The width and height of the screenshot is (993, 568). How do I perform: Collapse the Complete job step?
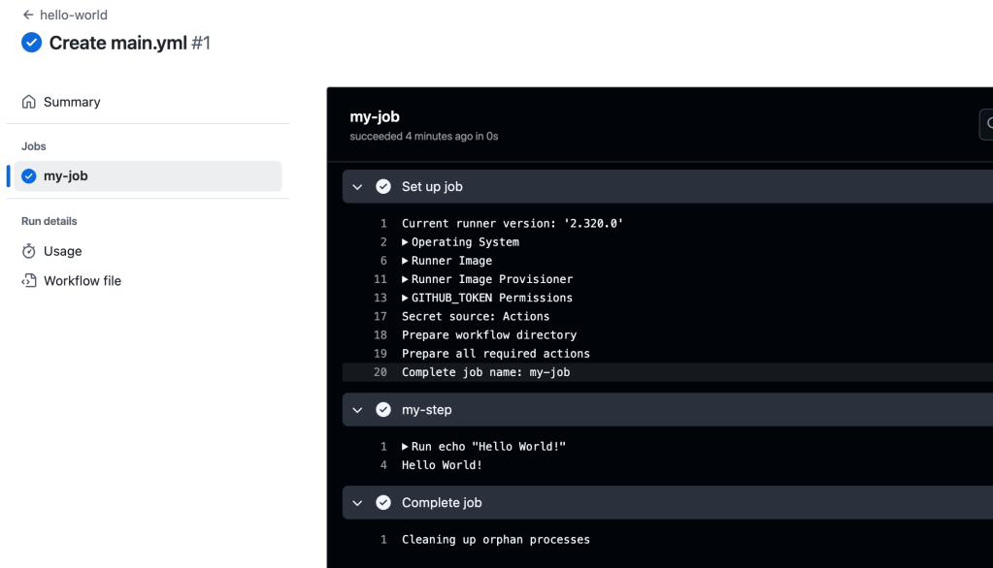click(x=357, y=503)
